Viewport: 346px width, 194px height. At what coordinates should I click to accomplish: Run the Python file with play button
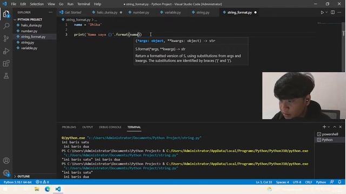pyautogui.click(x=322, y=12)
